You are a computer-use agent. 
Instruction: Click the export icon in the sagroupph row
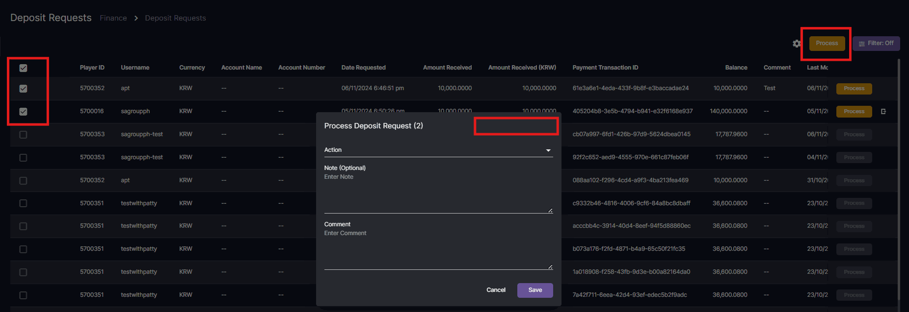(883, 112)
